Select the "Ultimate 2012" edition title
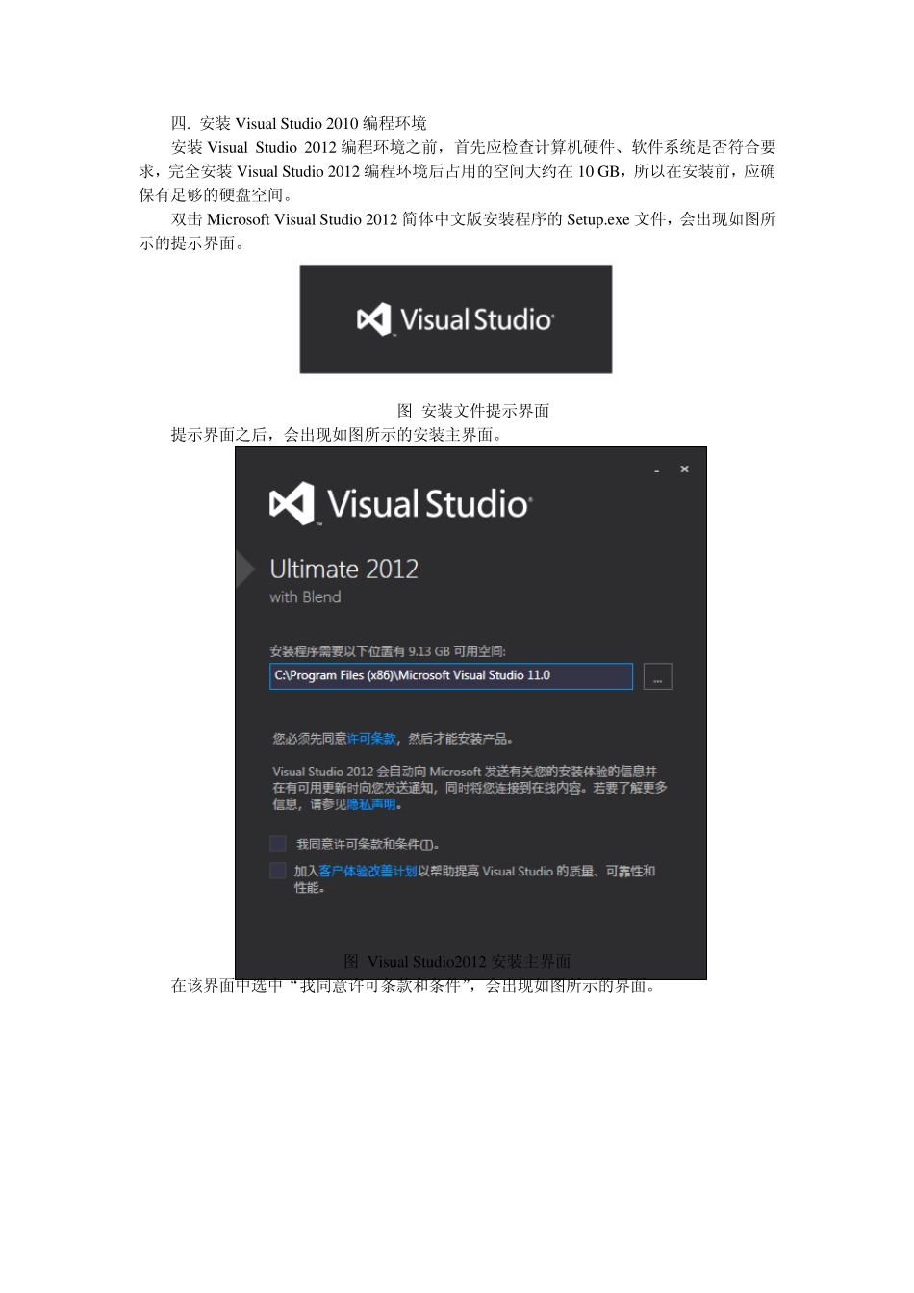914x1293 pixels. [x=344, y=569]
